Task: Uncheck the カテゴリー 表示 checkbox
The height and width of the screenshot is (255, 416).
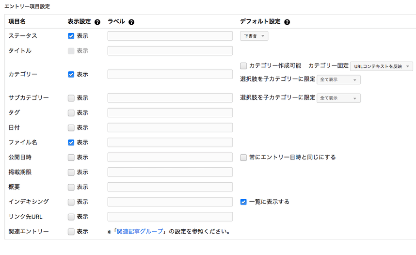Action: (x=71, y=75)
